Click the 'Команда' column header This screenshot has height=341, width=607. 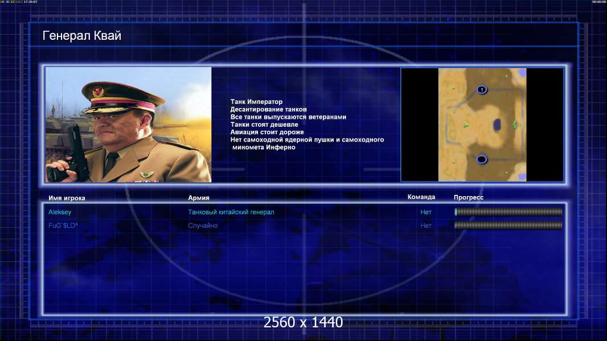pyautogui.click(x=421, y=197)
